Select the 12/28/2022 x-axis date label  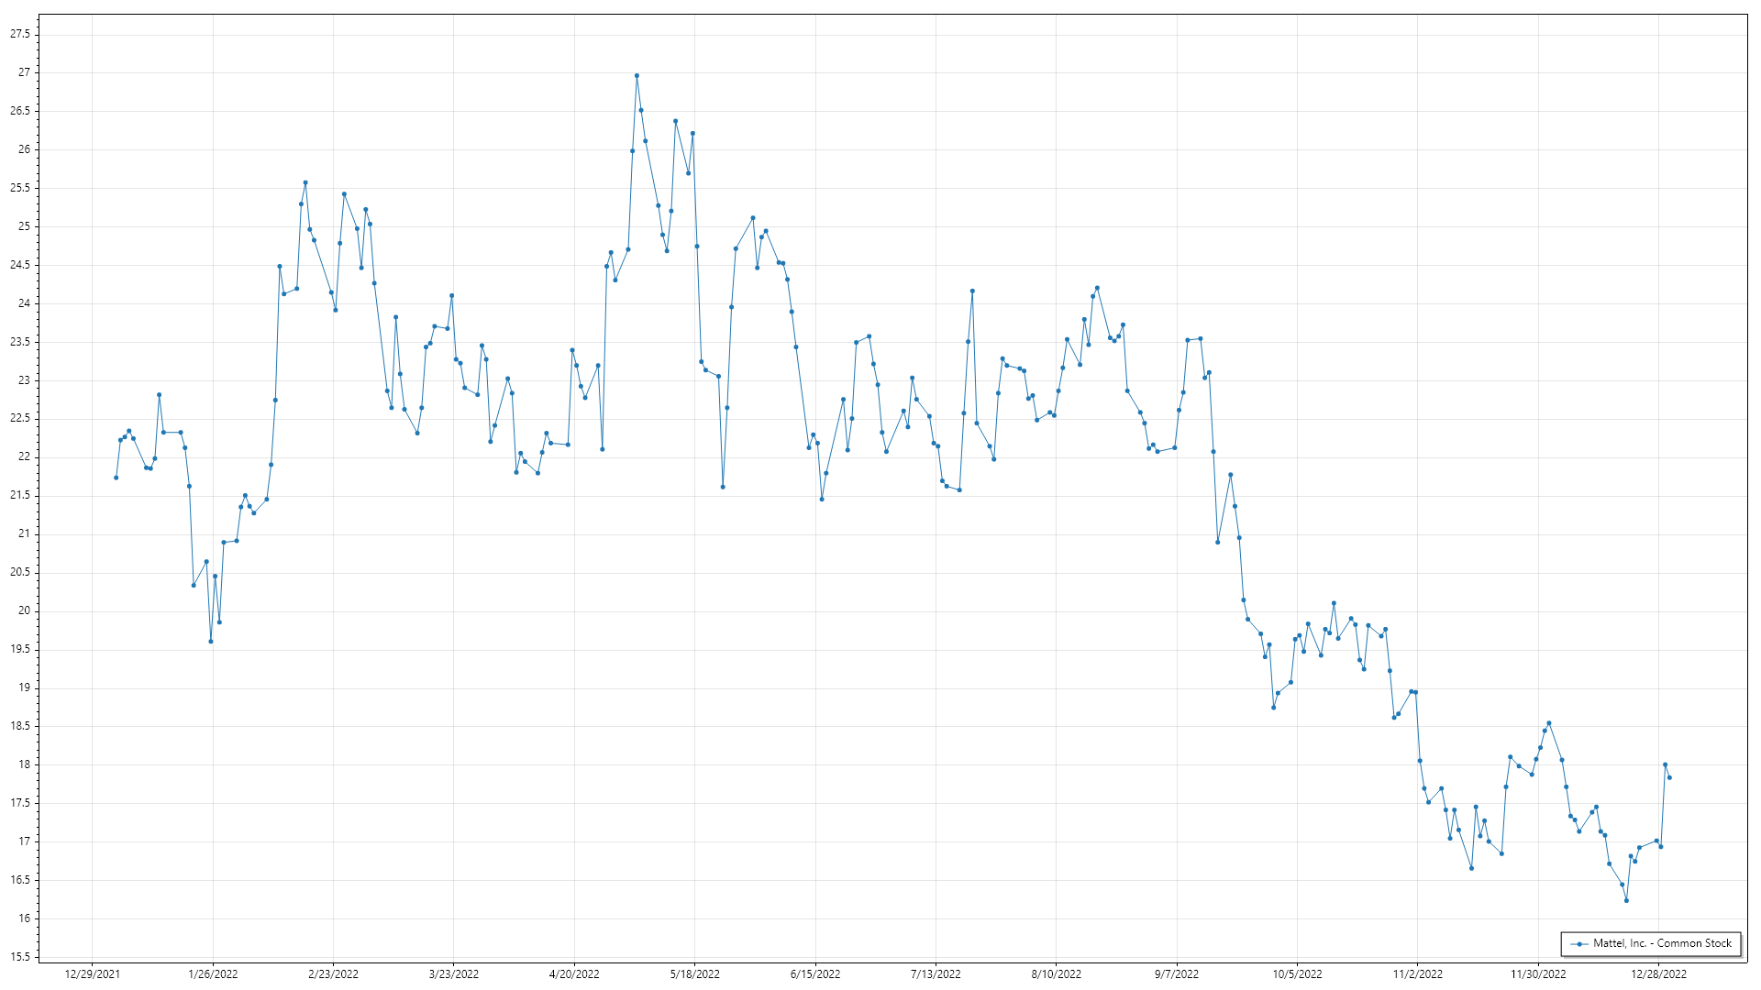coord(1658,974)
